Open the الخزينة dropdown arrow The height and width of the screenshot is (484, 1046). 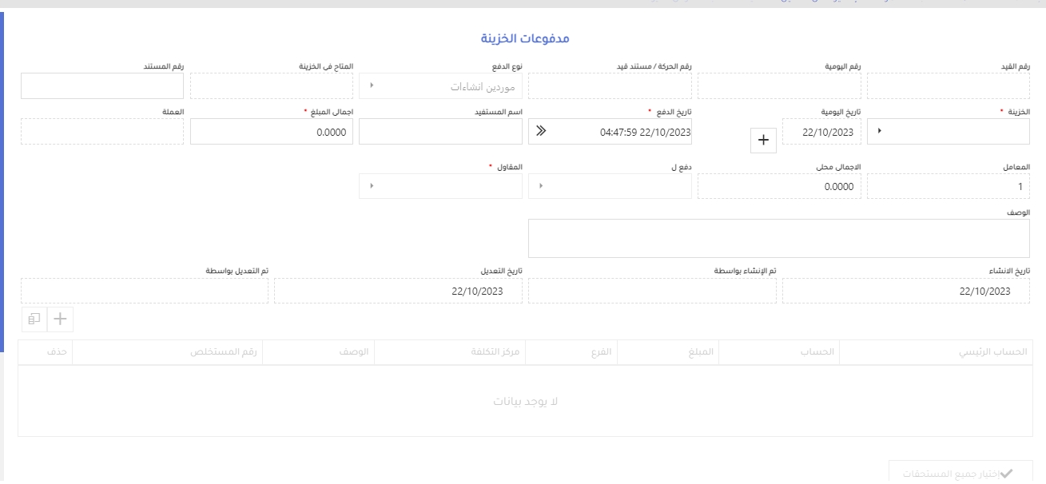point(880,132)
